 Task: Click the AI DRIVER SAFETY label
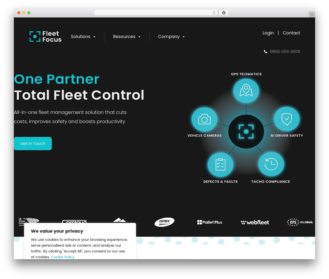287,136
